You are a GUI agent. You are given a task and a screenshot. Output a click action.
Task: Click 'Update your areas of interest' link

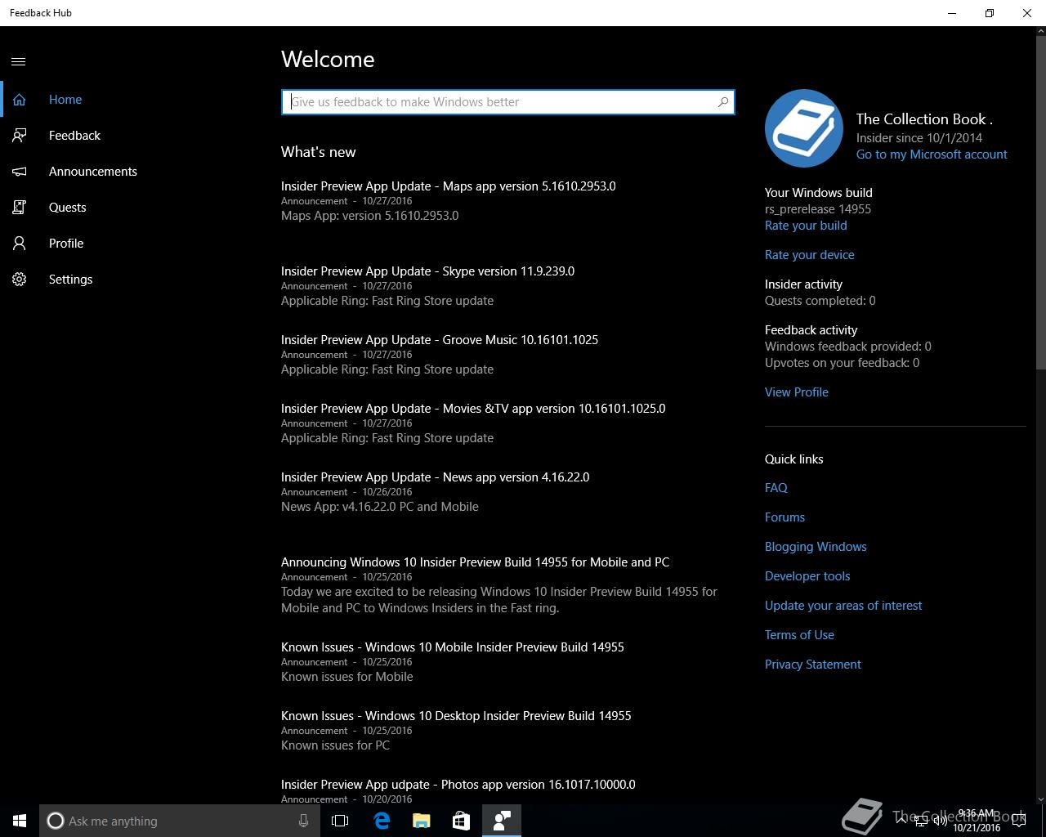point(843,606)
